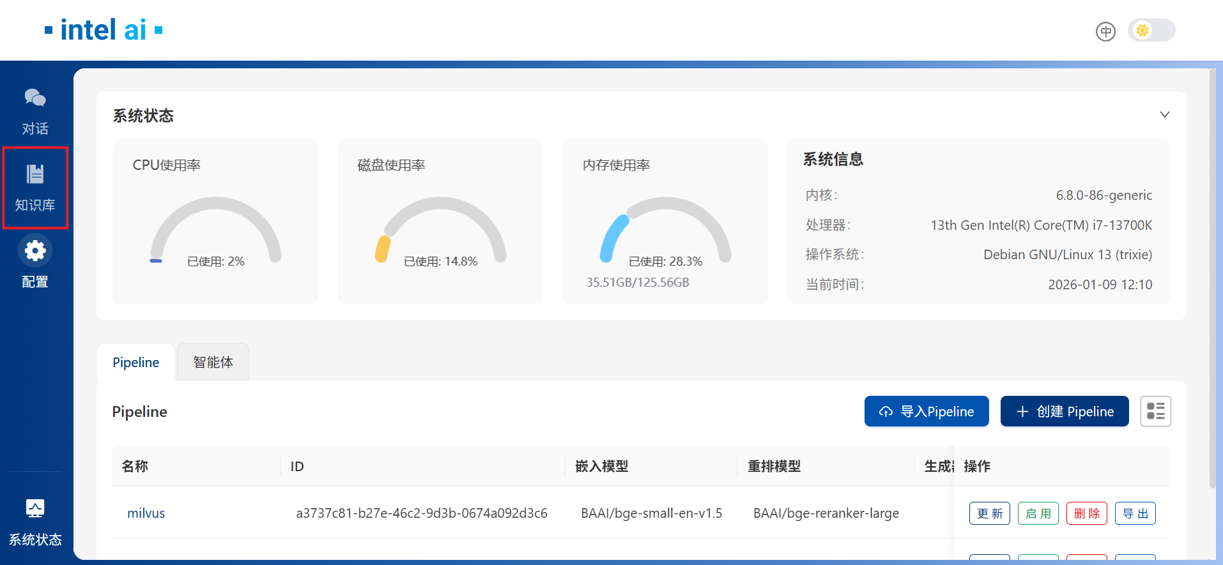Click 删除 to delete milvus pipeline

tap(1086, 513)
